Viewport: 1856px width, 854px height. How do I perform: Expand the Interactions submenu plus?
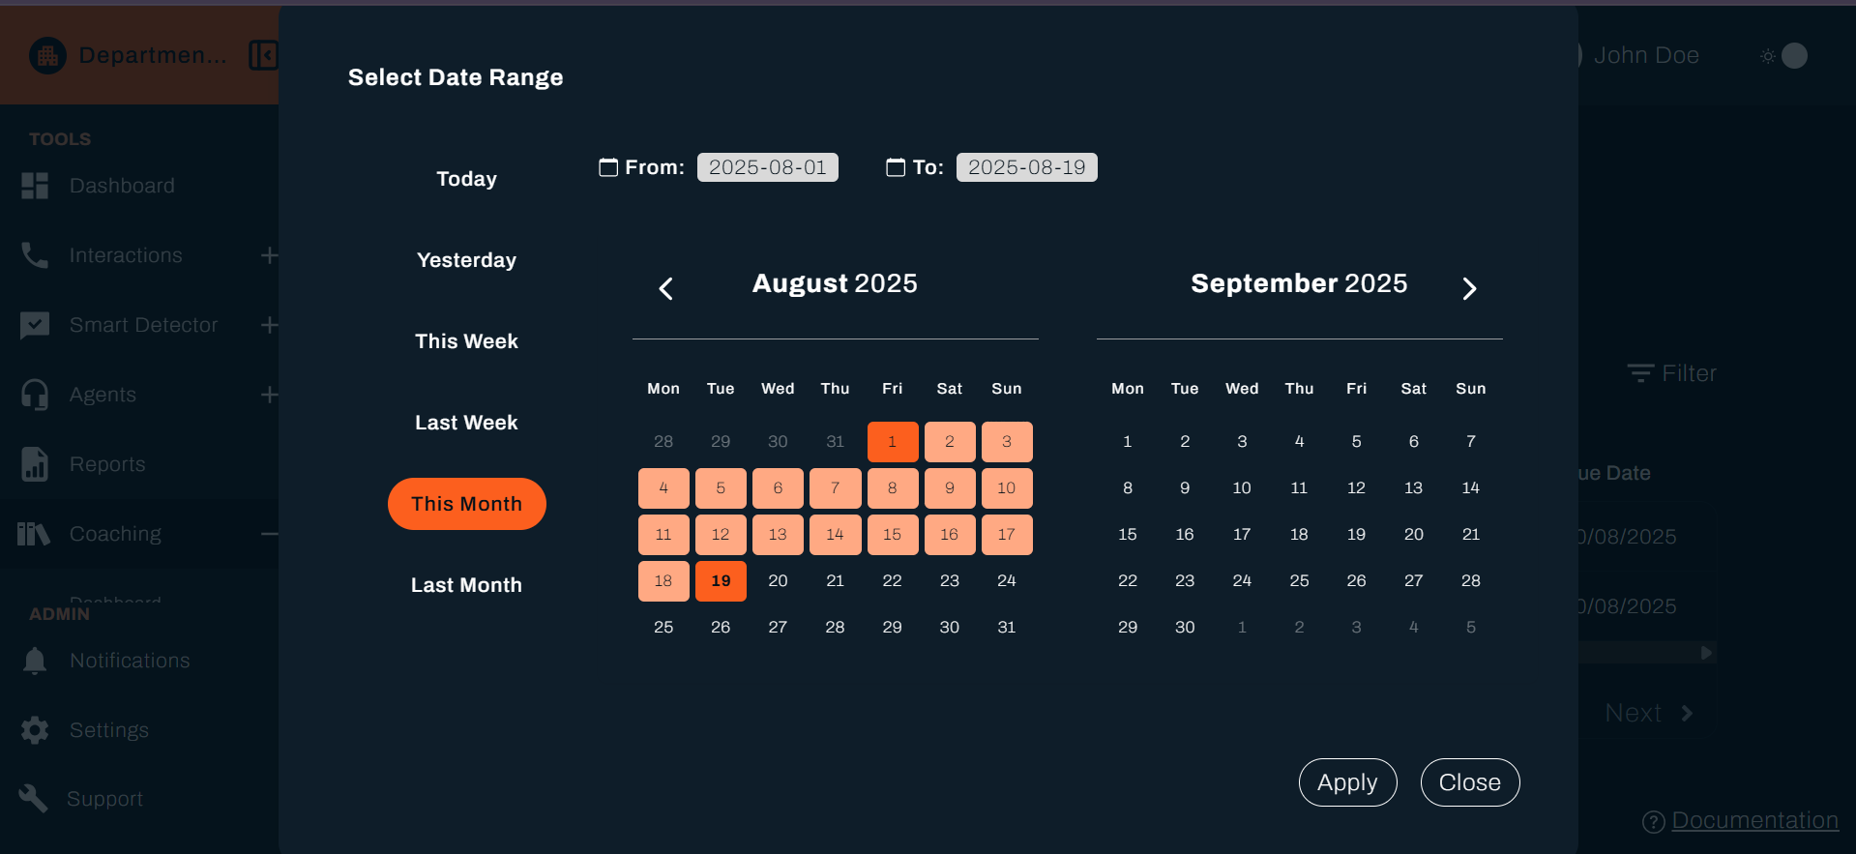269,255
